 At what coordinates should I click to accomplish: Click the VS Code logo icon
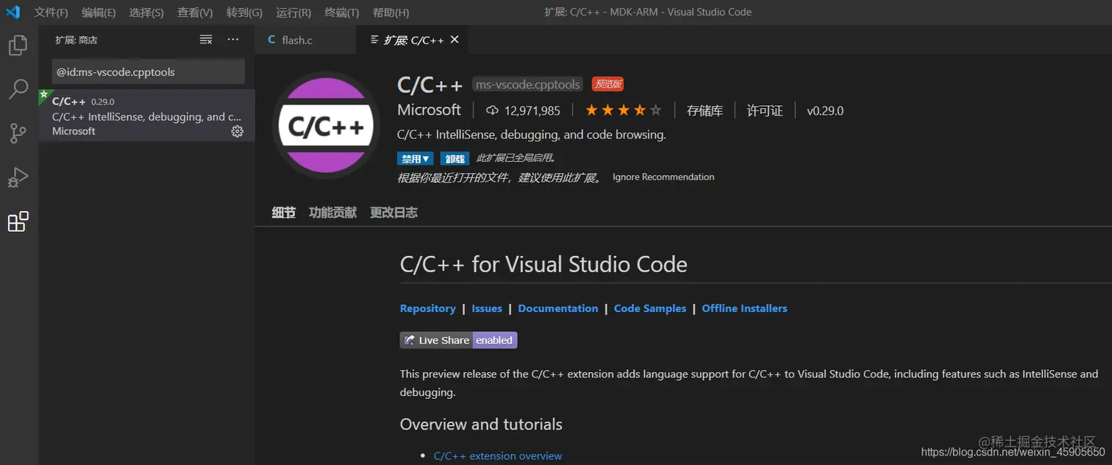point(13,12)
